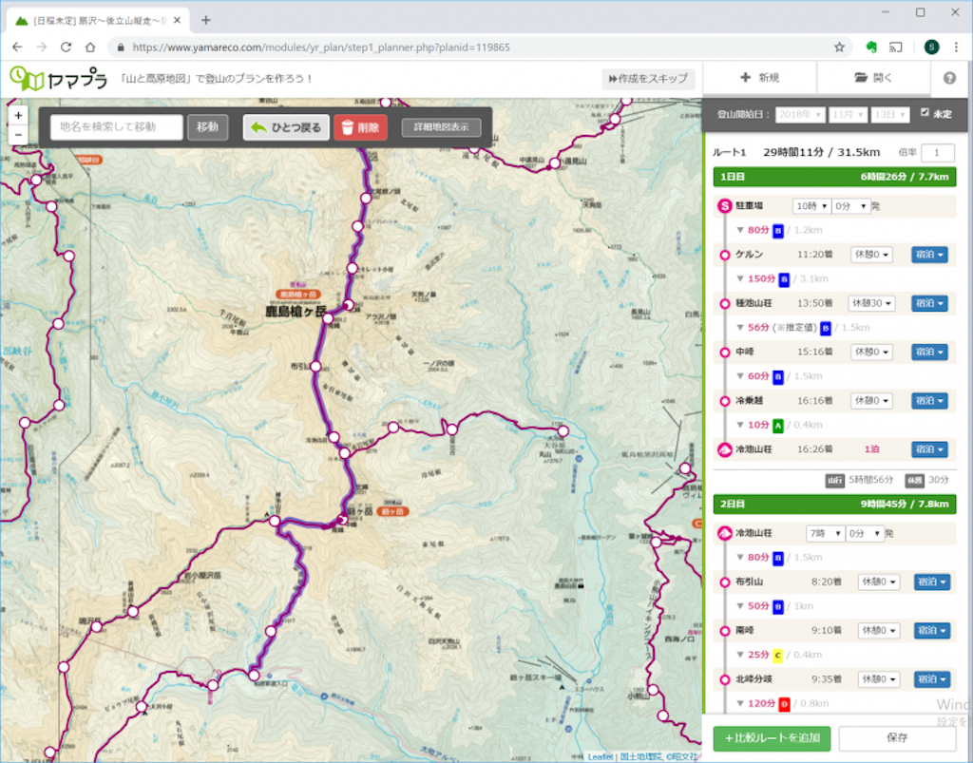Open the 11月 month dropdown
This screenshot has height=763, width=973.
848,115
